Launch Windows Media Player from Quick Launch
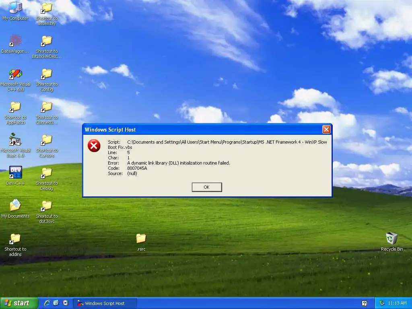 pyautogui.click(x=66, y=303)
